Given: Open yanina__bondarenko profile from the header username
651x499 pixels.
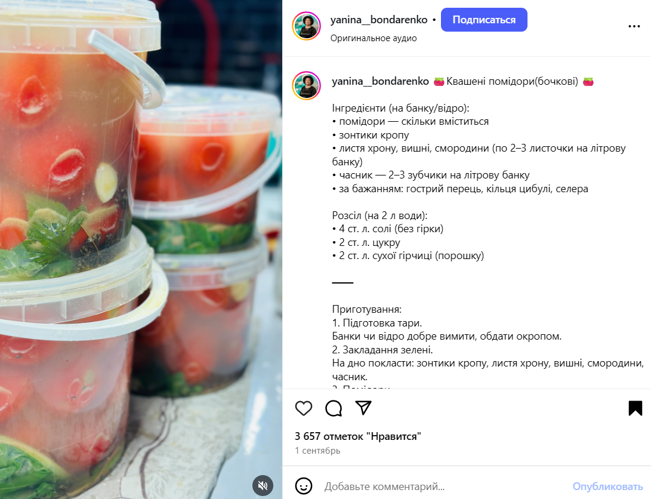Looking at the screenshot, I should tap(379, 20).
